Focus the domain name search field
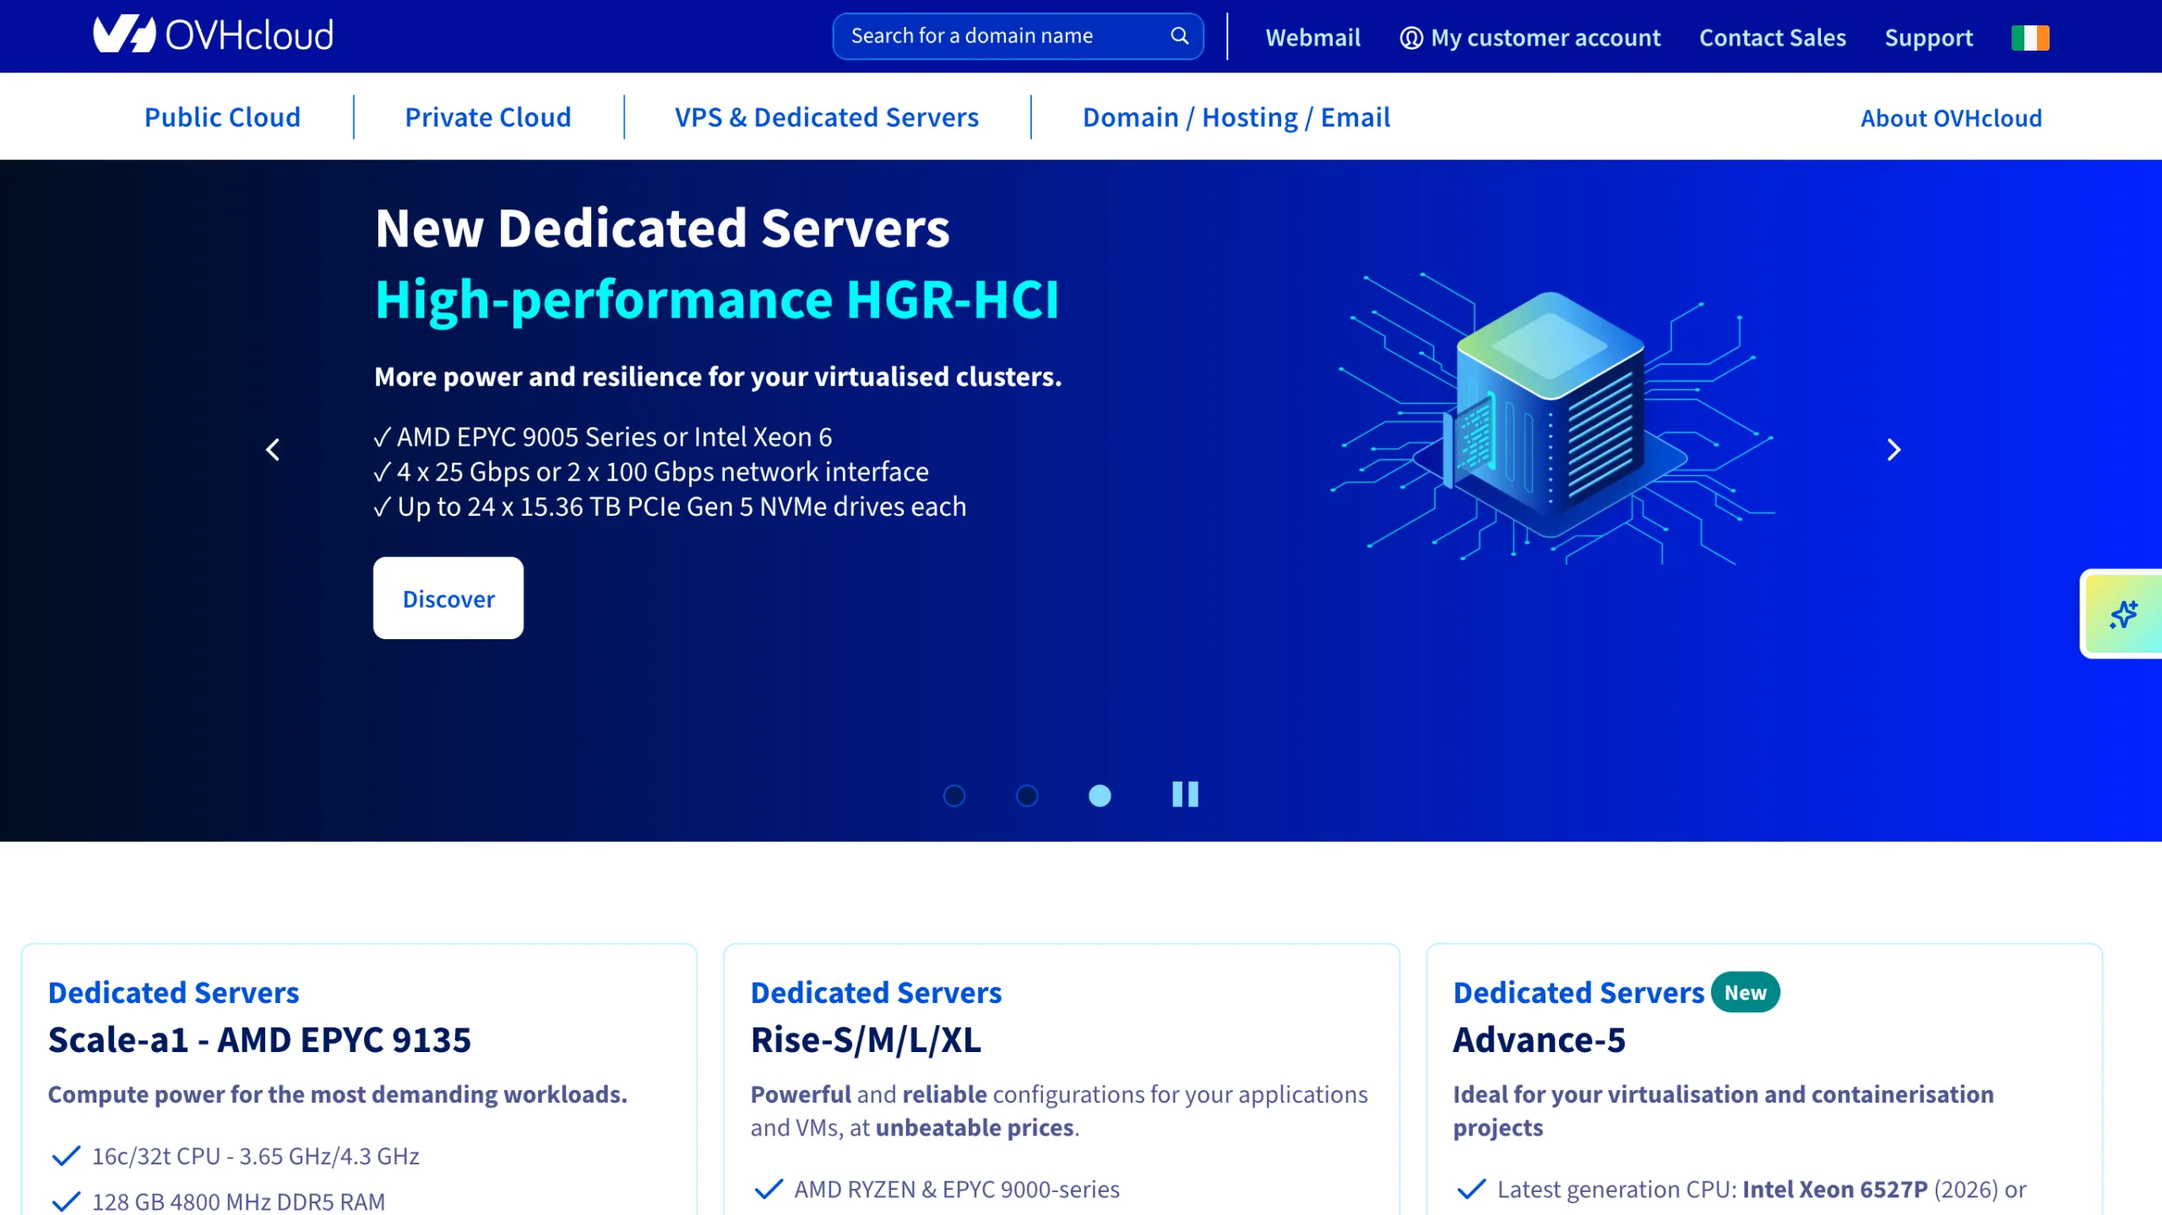 point(1018,35)
